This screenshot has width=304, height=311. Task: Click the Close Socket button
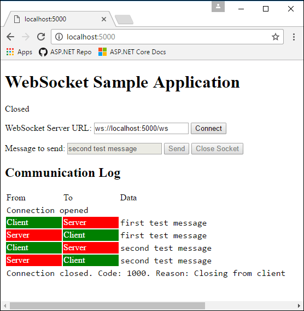tap(217, 148)
